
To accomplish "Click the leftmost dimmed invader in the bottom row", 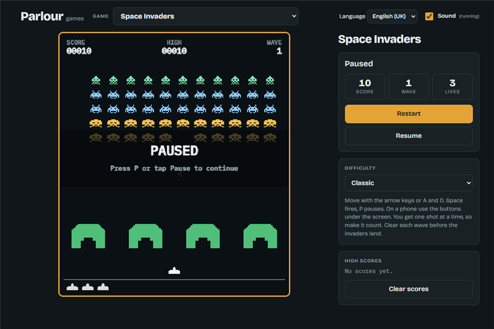I will click(96, 137).
